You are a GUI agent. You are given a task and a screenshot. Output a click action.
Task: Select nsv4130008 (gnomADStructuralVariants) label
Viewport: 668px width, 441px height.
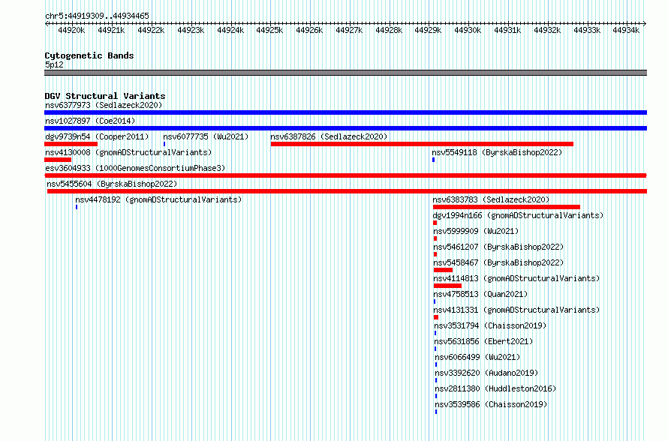(128, 152)
